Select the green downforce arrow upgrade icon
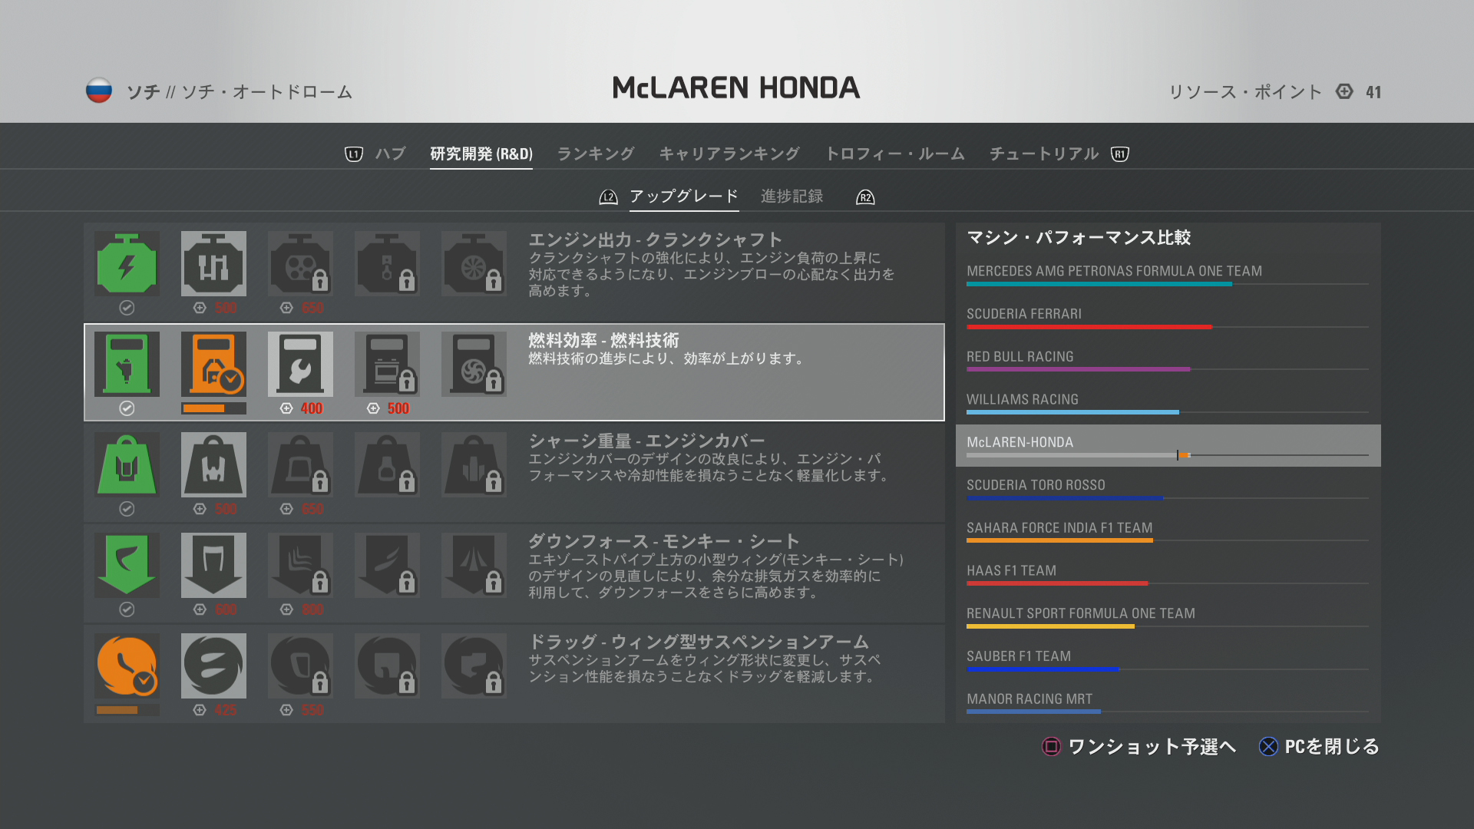The height and width of the screenshot is (829, 1474). click(127, 566)
